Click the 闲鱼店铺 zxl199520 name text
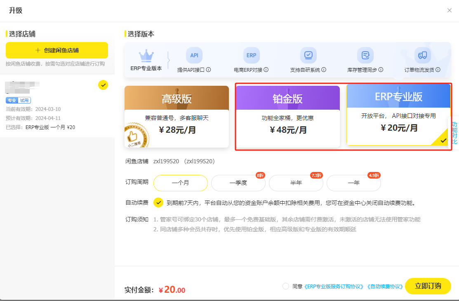The width and height of the screenshot is (459, 301). [x=184, y=161]
